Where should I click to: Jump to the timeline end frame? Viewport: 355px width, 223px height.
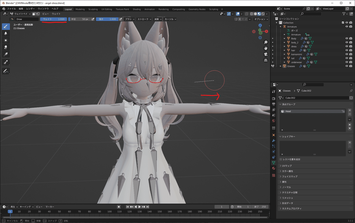tap(148, 207)
